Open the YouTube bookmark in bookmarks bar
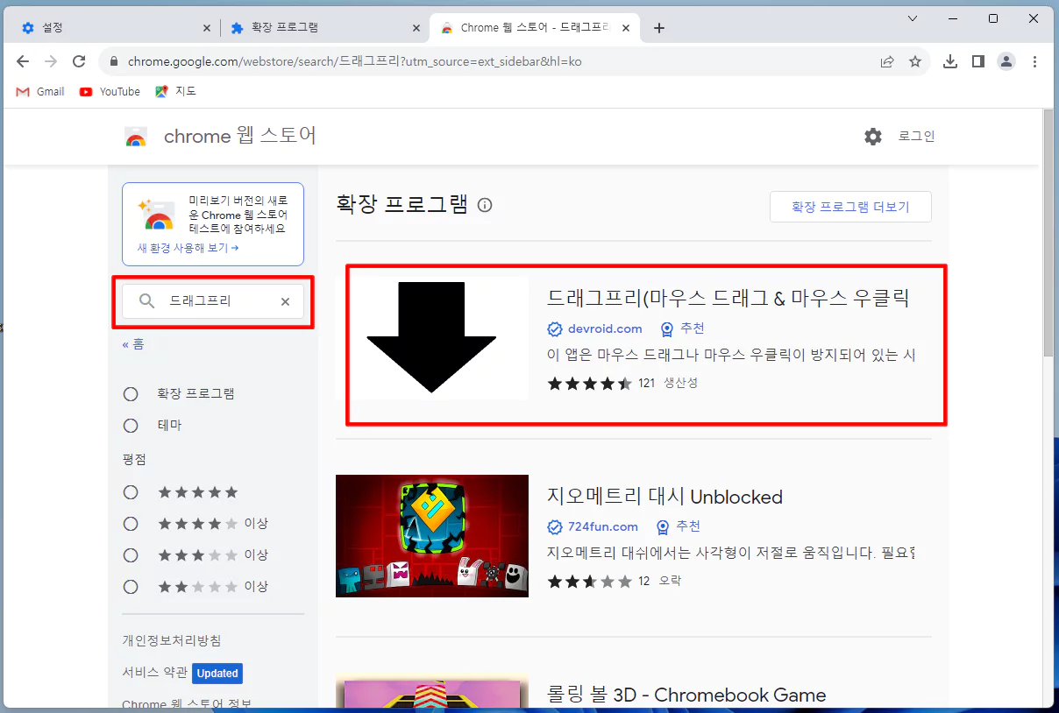 click(x=110, y=91)
